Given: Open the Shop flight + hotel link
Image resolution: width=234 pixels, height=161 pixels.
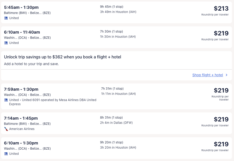Looking at the screenshot, I should pos(207,75).
